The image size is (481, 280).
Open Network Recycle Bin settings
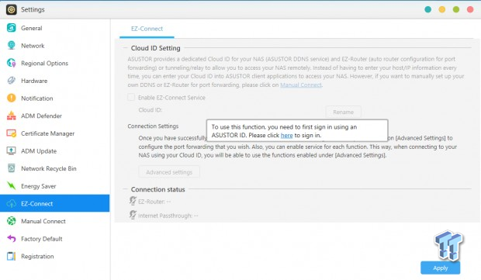coord(54,168)
